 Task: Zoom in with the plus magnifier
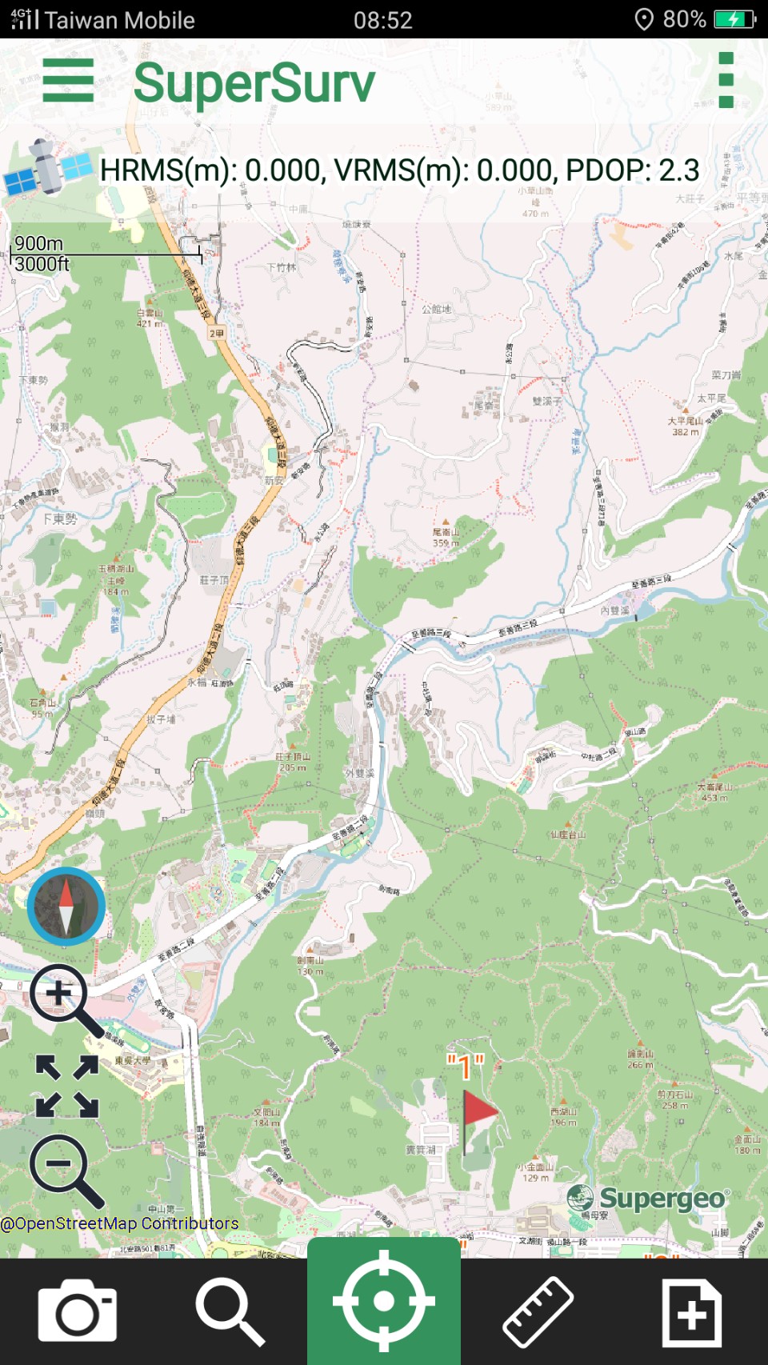click(x=67, y=1001)
